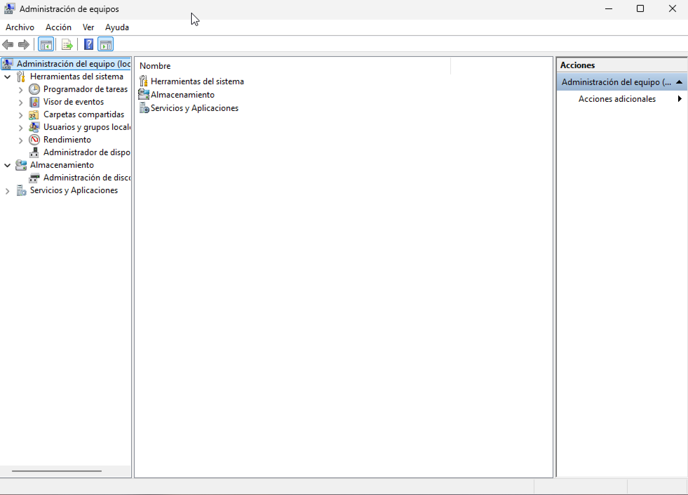Click the Administrador de dispositivos icon
The width and height of the screenshot is (688, 495).
point(34,152)
